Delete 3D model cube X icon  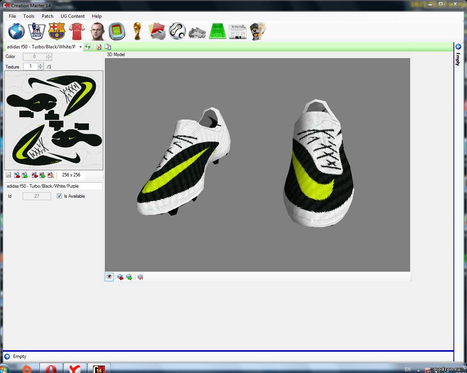(140, 277)
